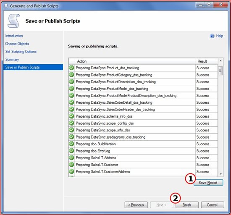The height and width of the screenshot is (215, 231).
Task: Click green check icon for ProductModelProductDescription_dss_tracking row
Action: point(71,95)
